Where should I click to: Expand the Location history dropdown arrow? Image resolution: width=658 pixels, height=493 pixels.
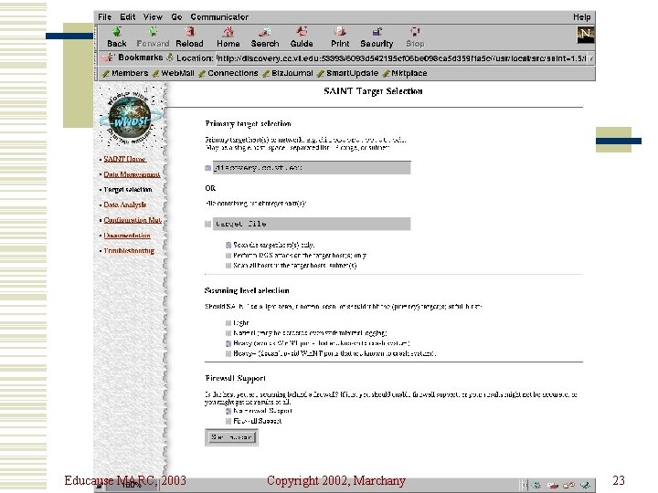(x=591, y=58)
